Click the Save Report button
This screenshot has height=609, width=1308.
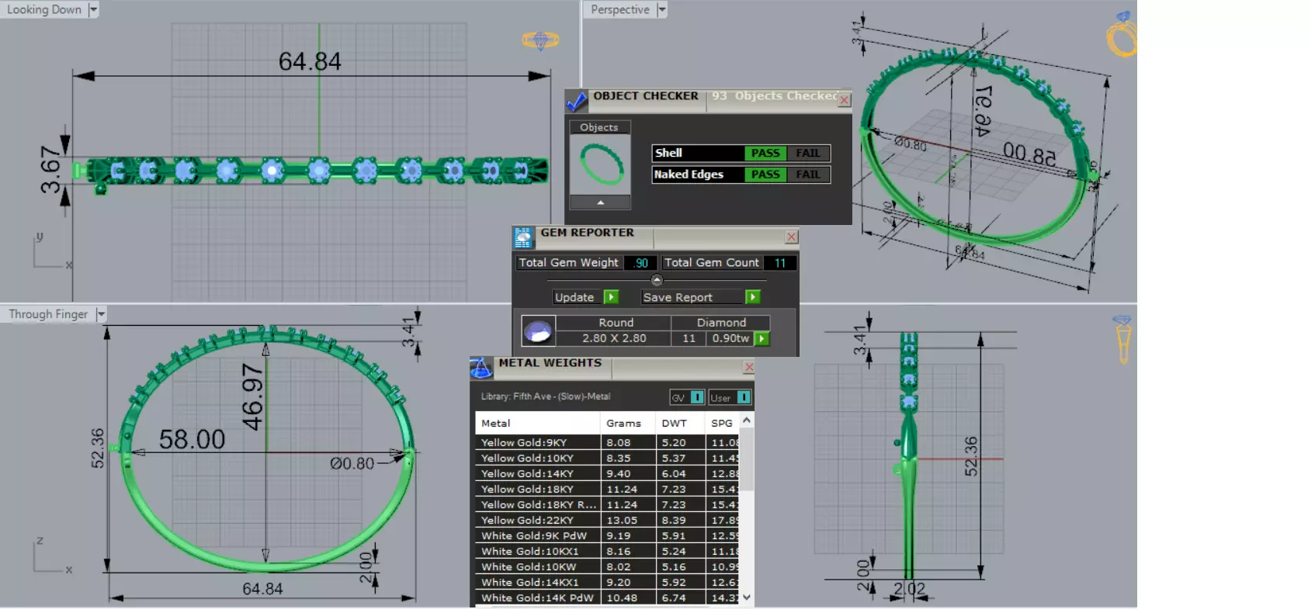point(700,297)
